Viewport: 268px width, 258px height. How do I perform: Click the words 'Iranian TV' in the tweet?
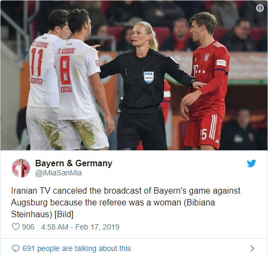[29, 190]
